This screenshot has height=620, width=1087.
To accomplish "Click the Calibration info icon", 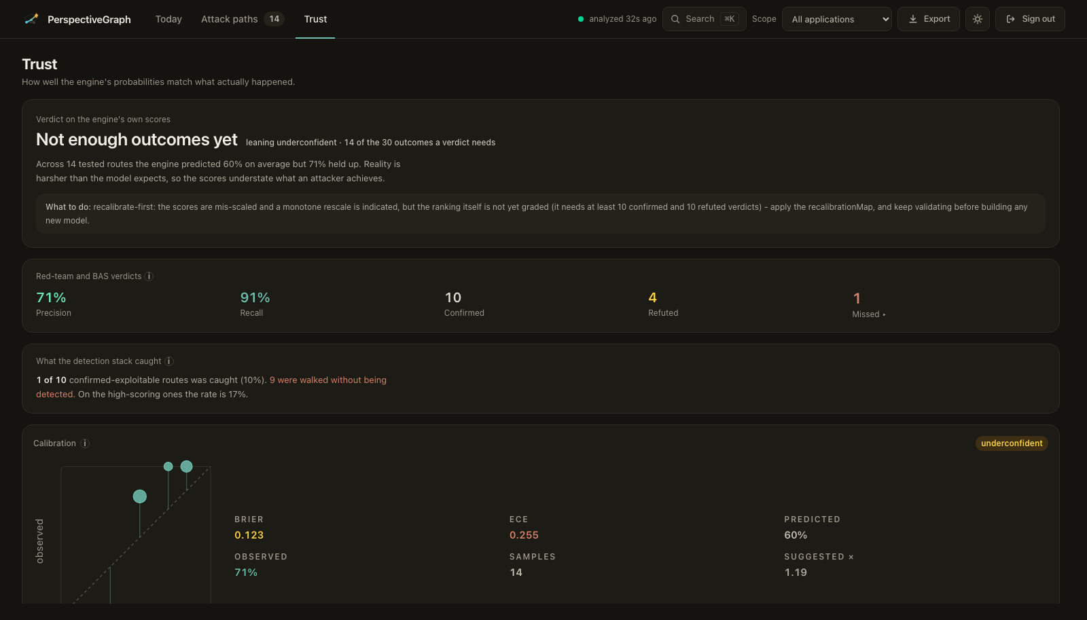I will (85, 443).
